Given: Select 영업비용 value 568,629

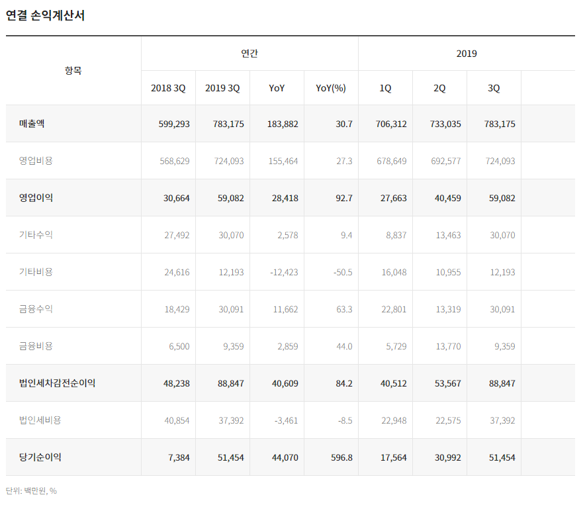Looking at the screenshot, I should 175,161.
